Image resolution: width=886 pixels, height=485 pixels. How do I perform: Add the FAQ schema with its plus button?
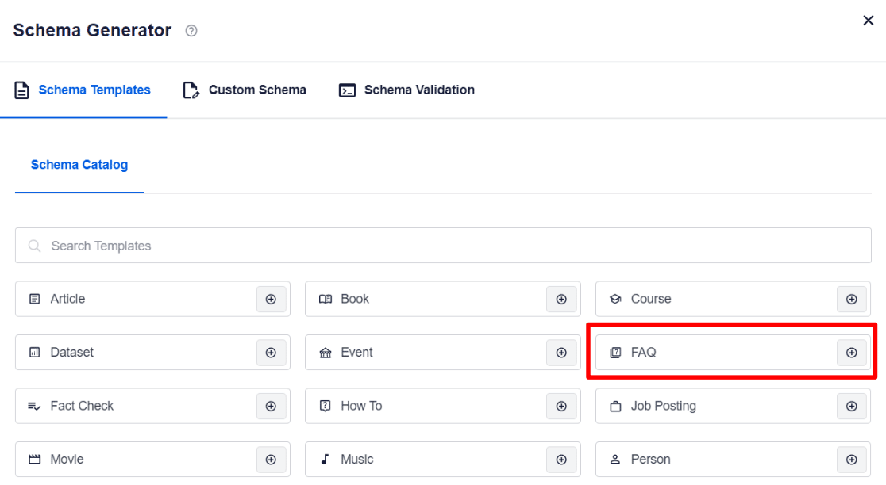pyautogui.click(x=851, y=352)
